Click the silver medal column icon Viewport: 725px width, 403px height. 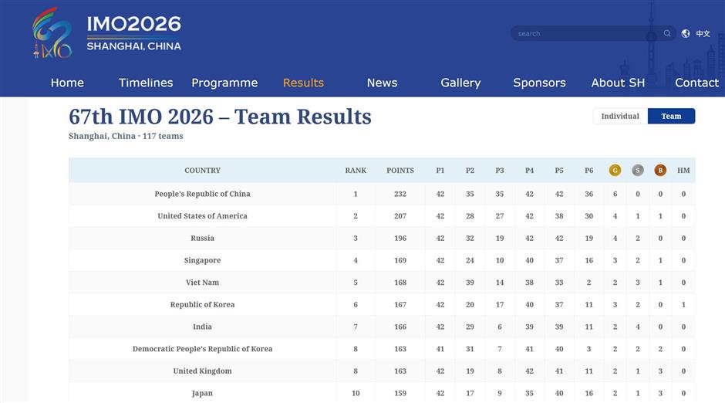point(638,171)
